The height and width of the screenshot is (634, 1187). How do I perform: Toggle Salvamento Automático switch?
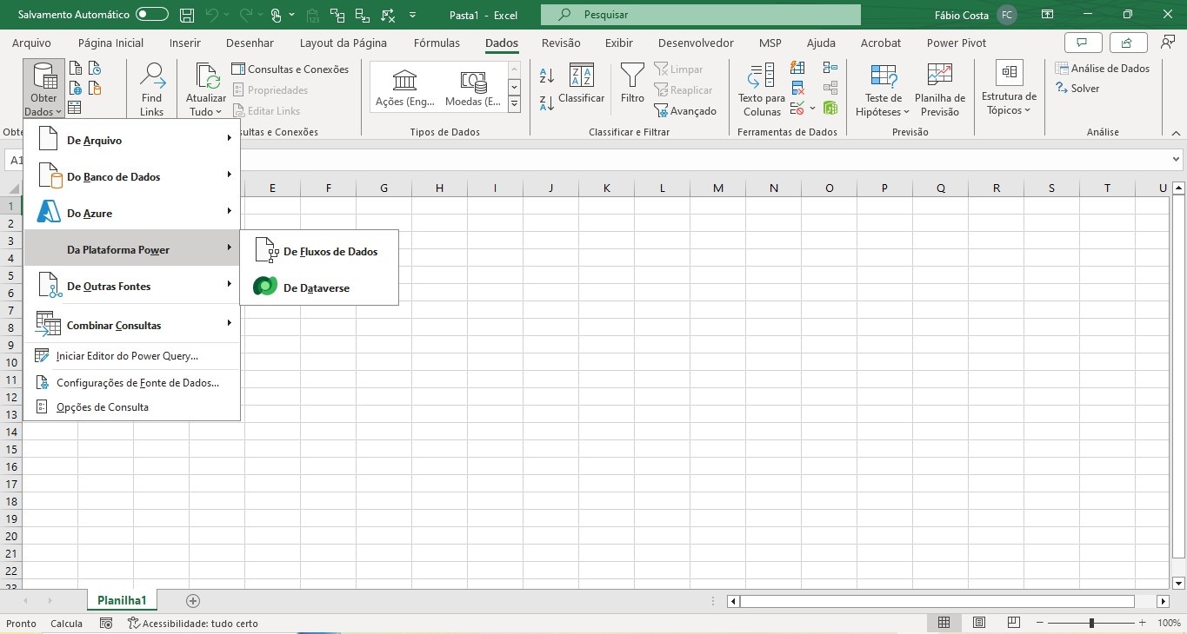pyautogui.click(x=152, y=15)
